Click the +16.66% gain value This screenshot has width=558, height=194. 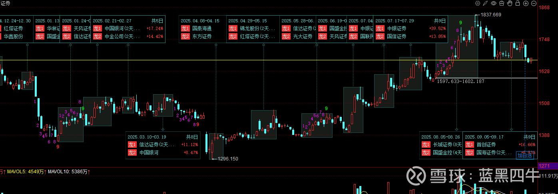527,145
